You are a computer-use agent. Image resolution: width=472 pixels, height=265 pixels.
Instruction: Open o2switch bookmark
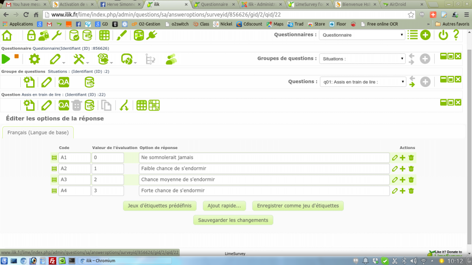coord(177,24)
